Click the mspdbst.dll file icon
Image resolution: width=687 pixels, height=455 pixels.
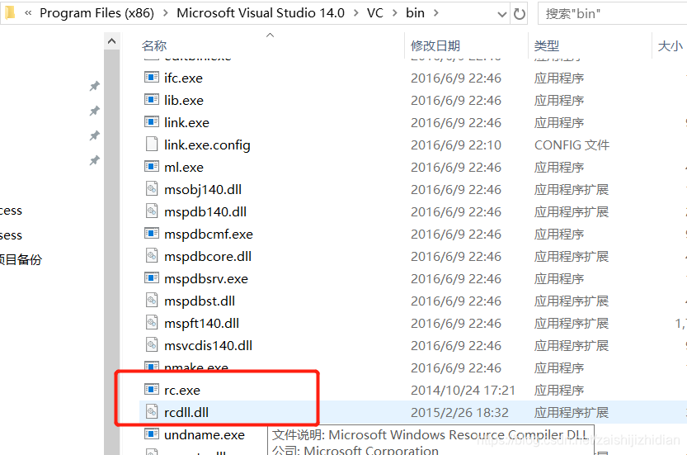152,301
